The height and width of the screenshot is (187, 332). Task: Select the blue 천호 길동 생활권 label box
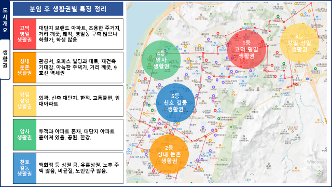point(24,168)
